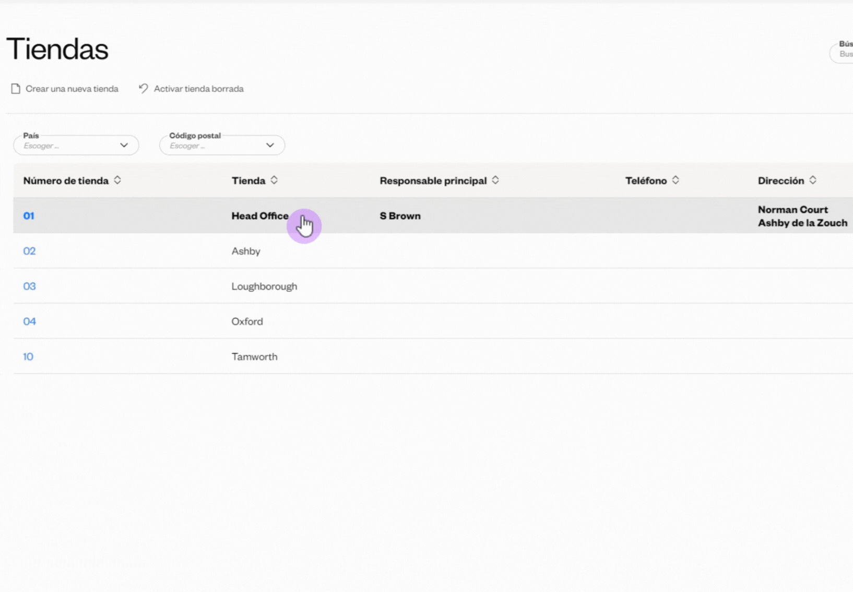The width and height of the screenshot is (853, 592).
Task: Sort by Dirección column arrows
Action: (x=813, y=180)
